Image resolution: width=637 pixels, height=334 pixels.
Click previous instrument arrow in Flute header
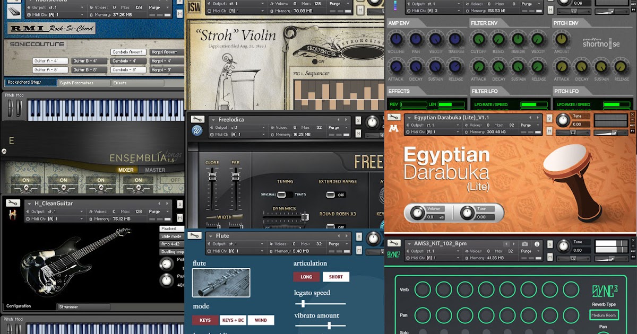[x=339, y=236]
